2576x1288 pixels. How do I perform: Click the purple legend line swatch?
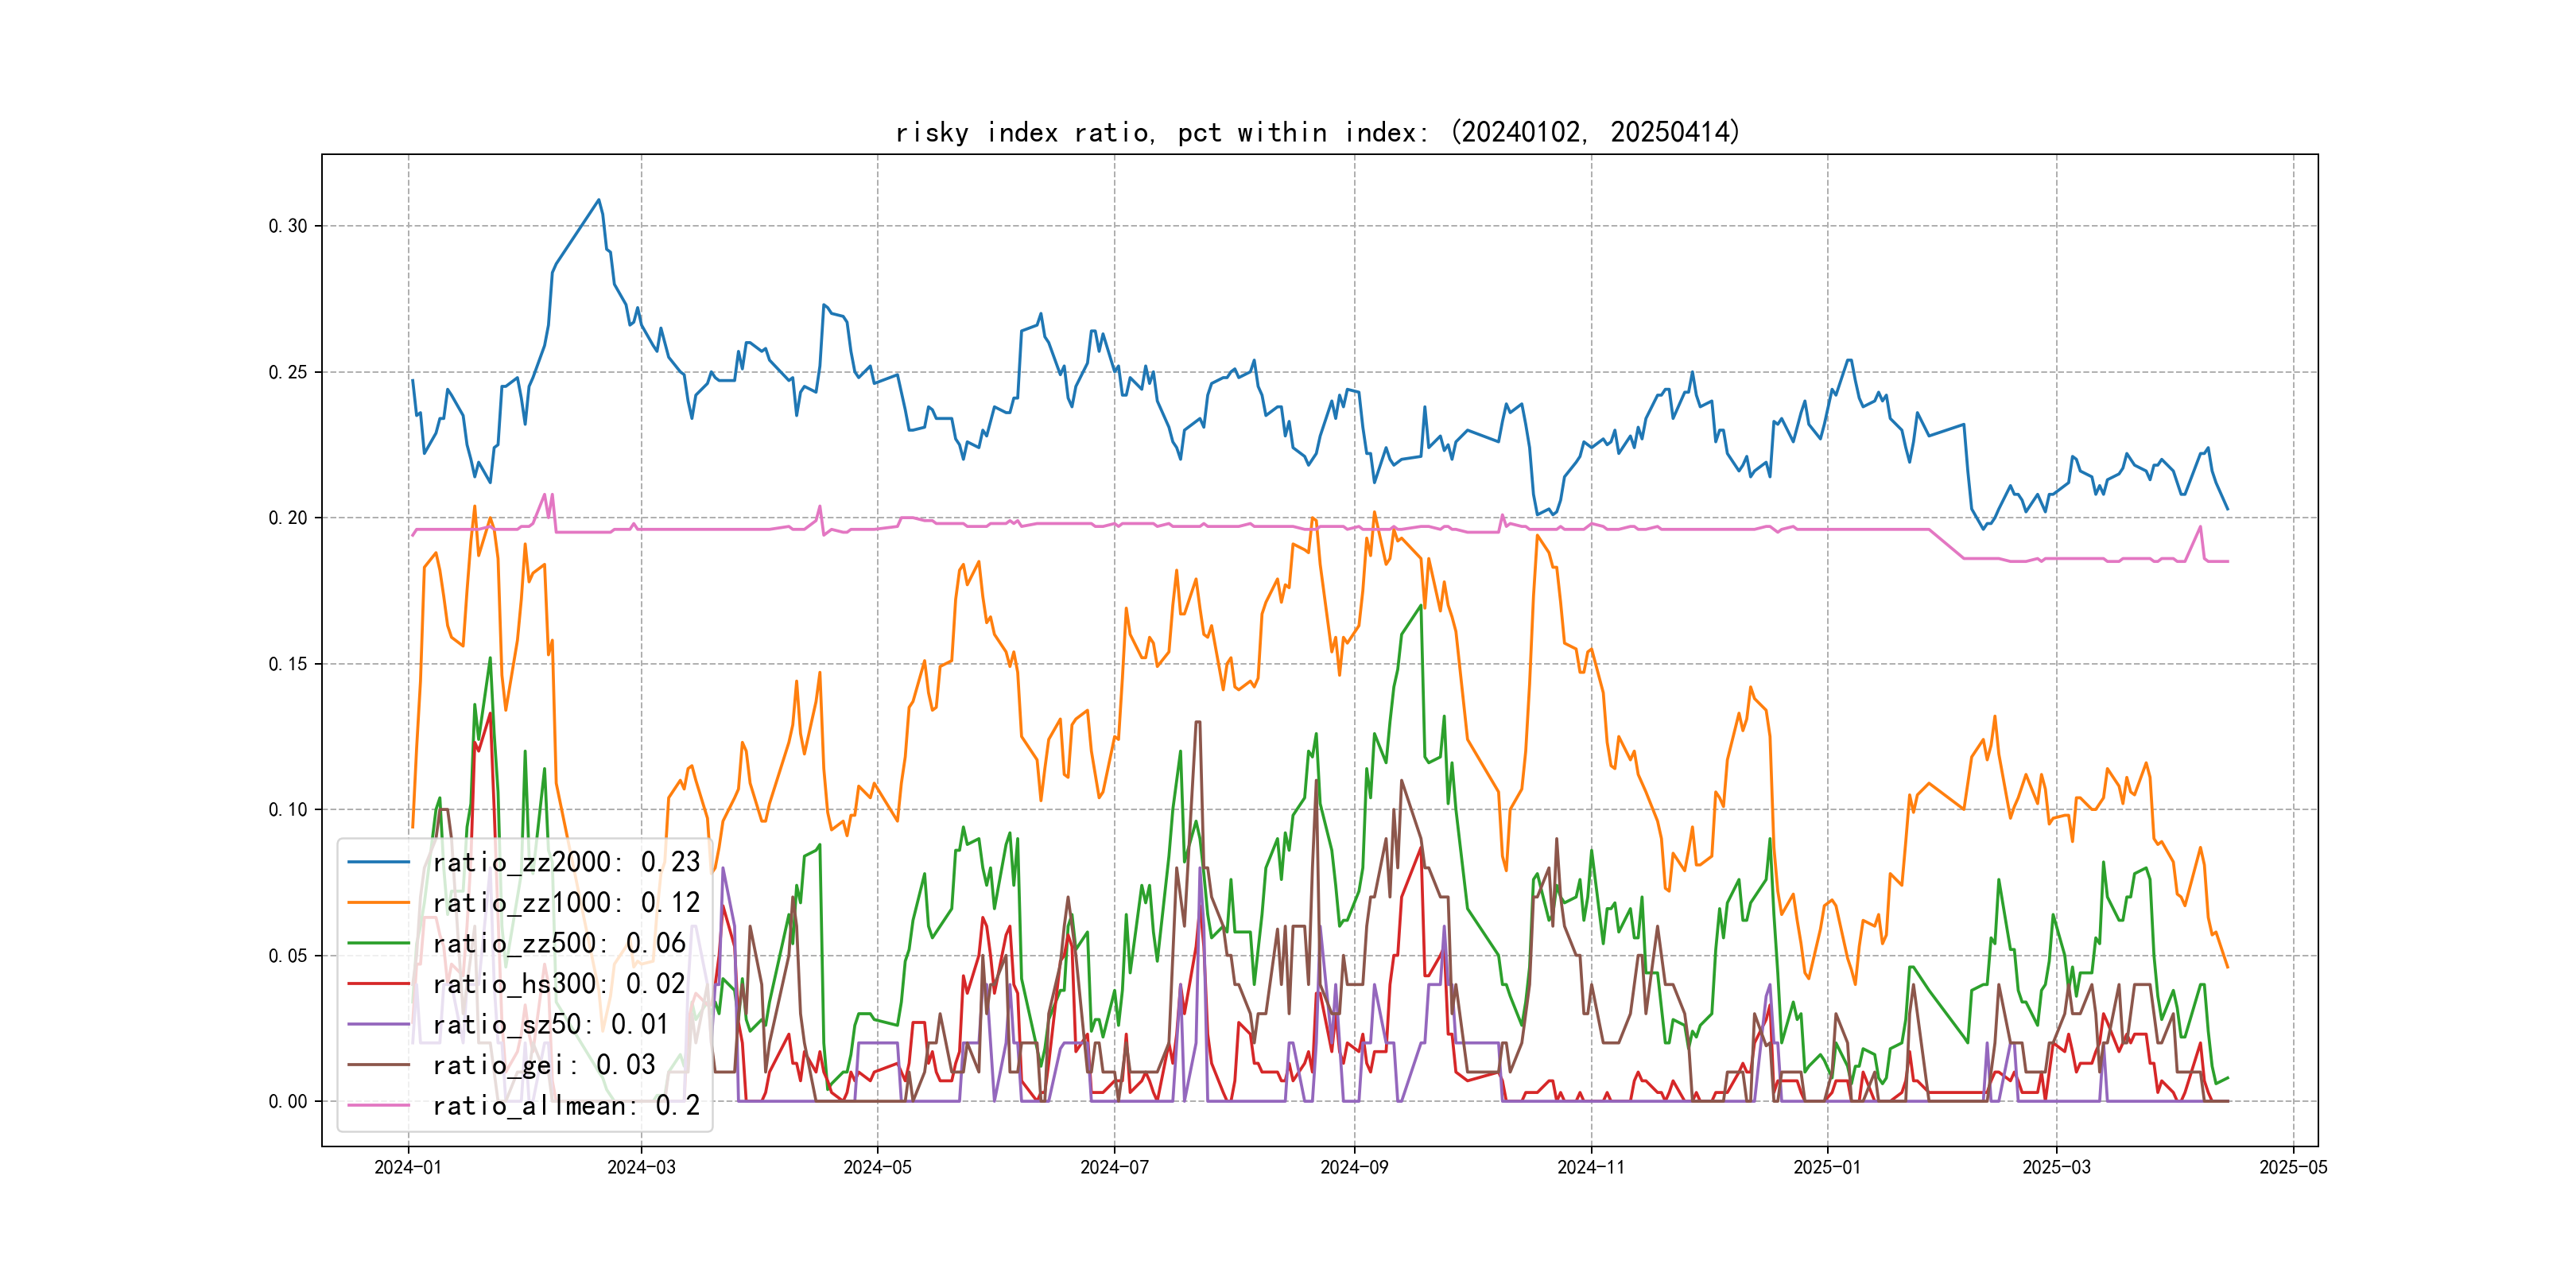pyautogui.click(x=379, y=1025)
